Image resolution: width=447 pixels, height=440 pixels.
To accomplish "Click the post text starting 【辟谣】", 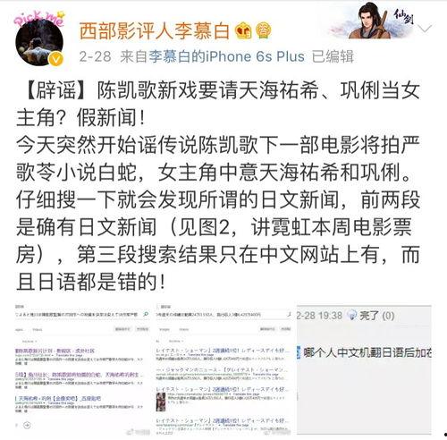I will click(218, 186).
